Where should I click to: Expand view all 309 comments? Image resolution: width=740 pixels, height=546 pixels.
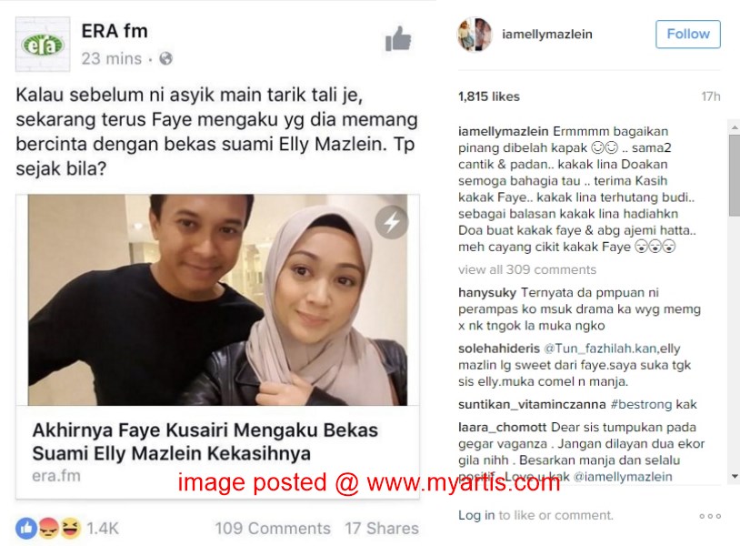(x=527, y=269)
